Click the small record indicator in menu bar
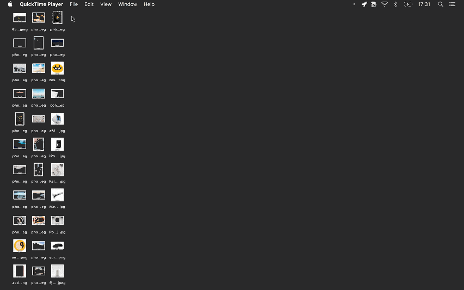The width and height of the screenshot is (464, 290). tap(354, 4)
